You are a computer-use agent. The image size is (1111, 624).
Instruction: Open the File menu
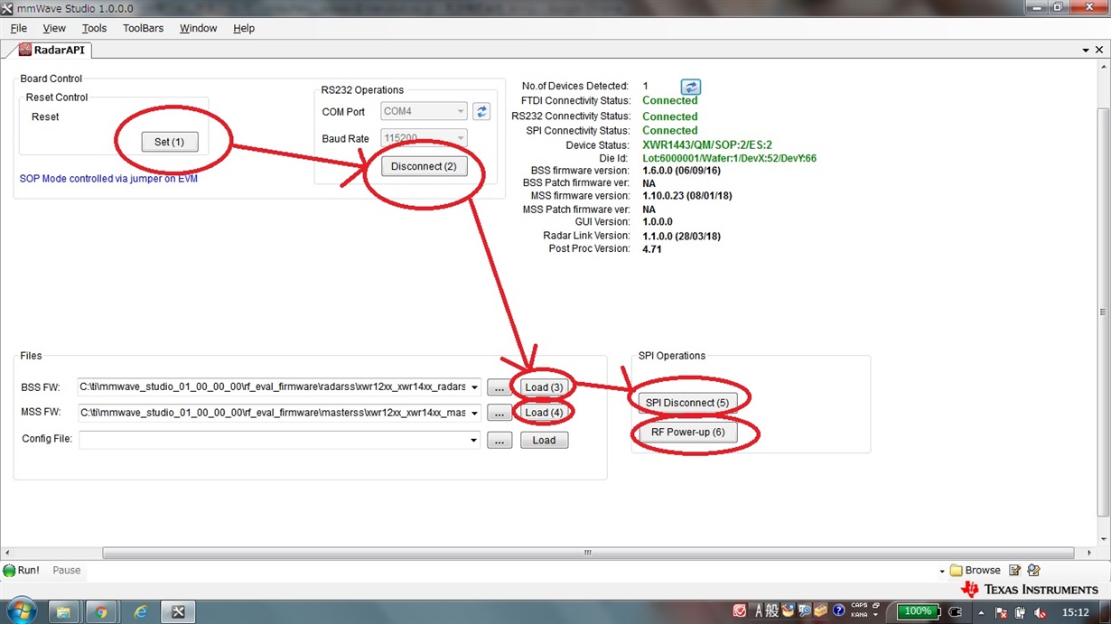(18, 28)
